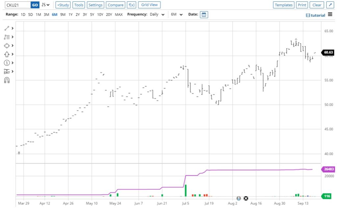Set range to 20Y
The image size is (337, 208).
(x=109, y=14)
